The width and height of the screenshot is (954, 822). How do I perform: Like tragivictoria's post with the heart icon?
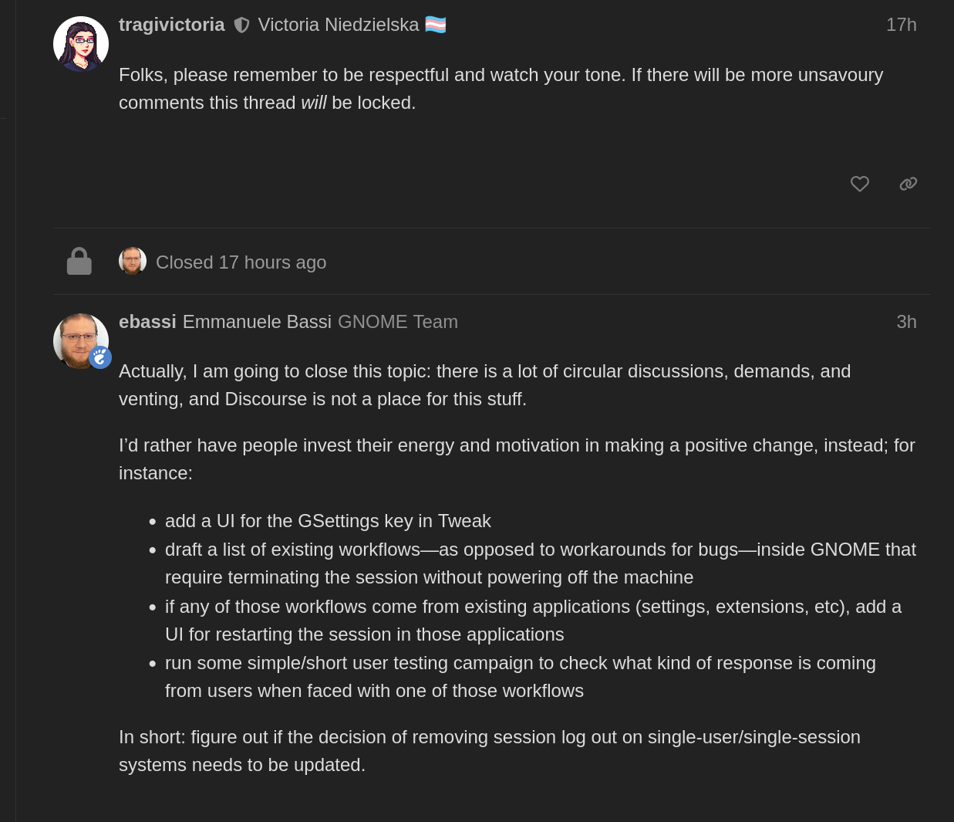pos(860,184)
